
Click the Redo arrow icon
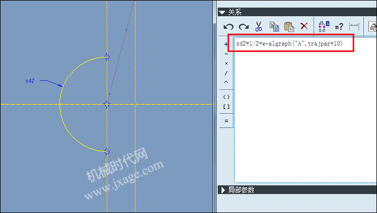(244, 27)
